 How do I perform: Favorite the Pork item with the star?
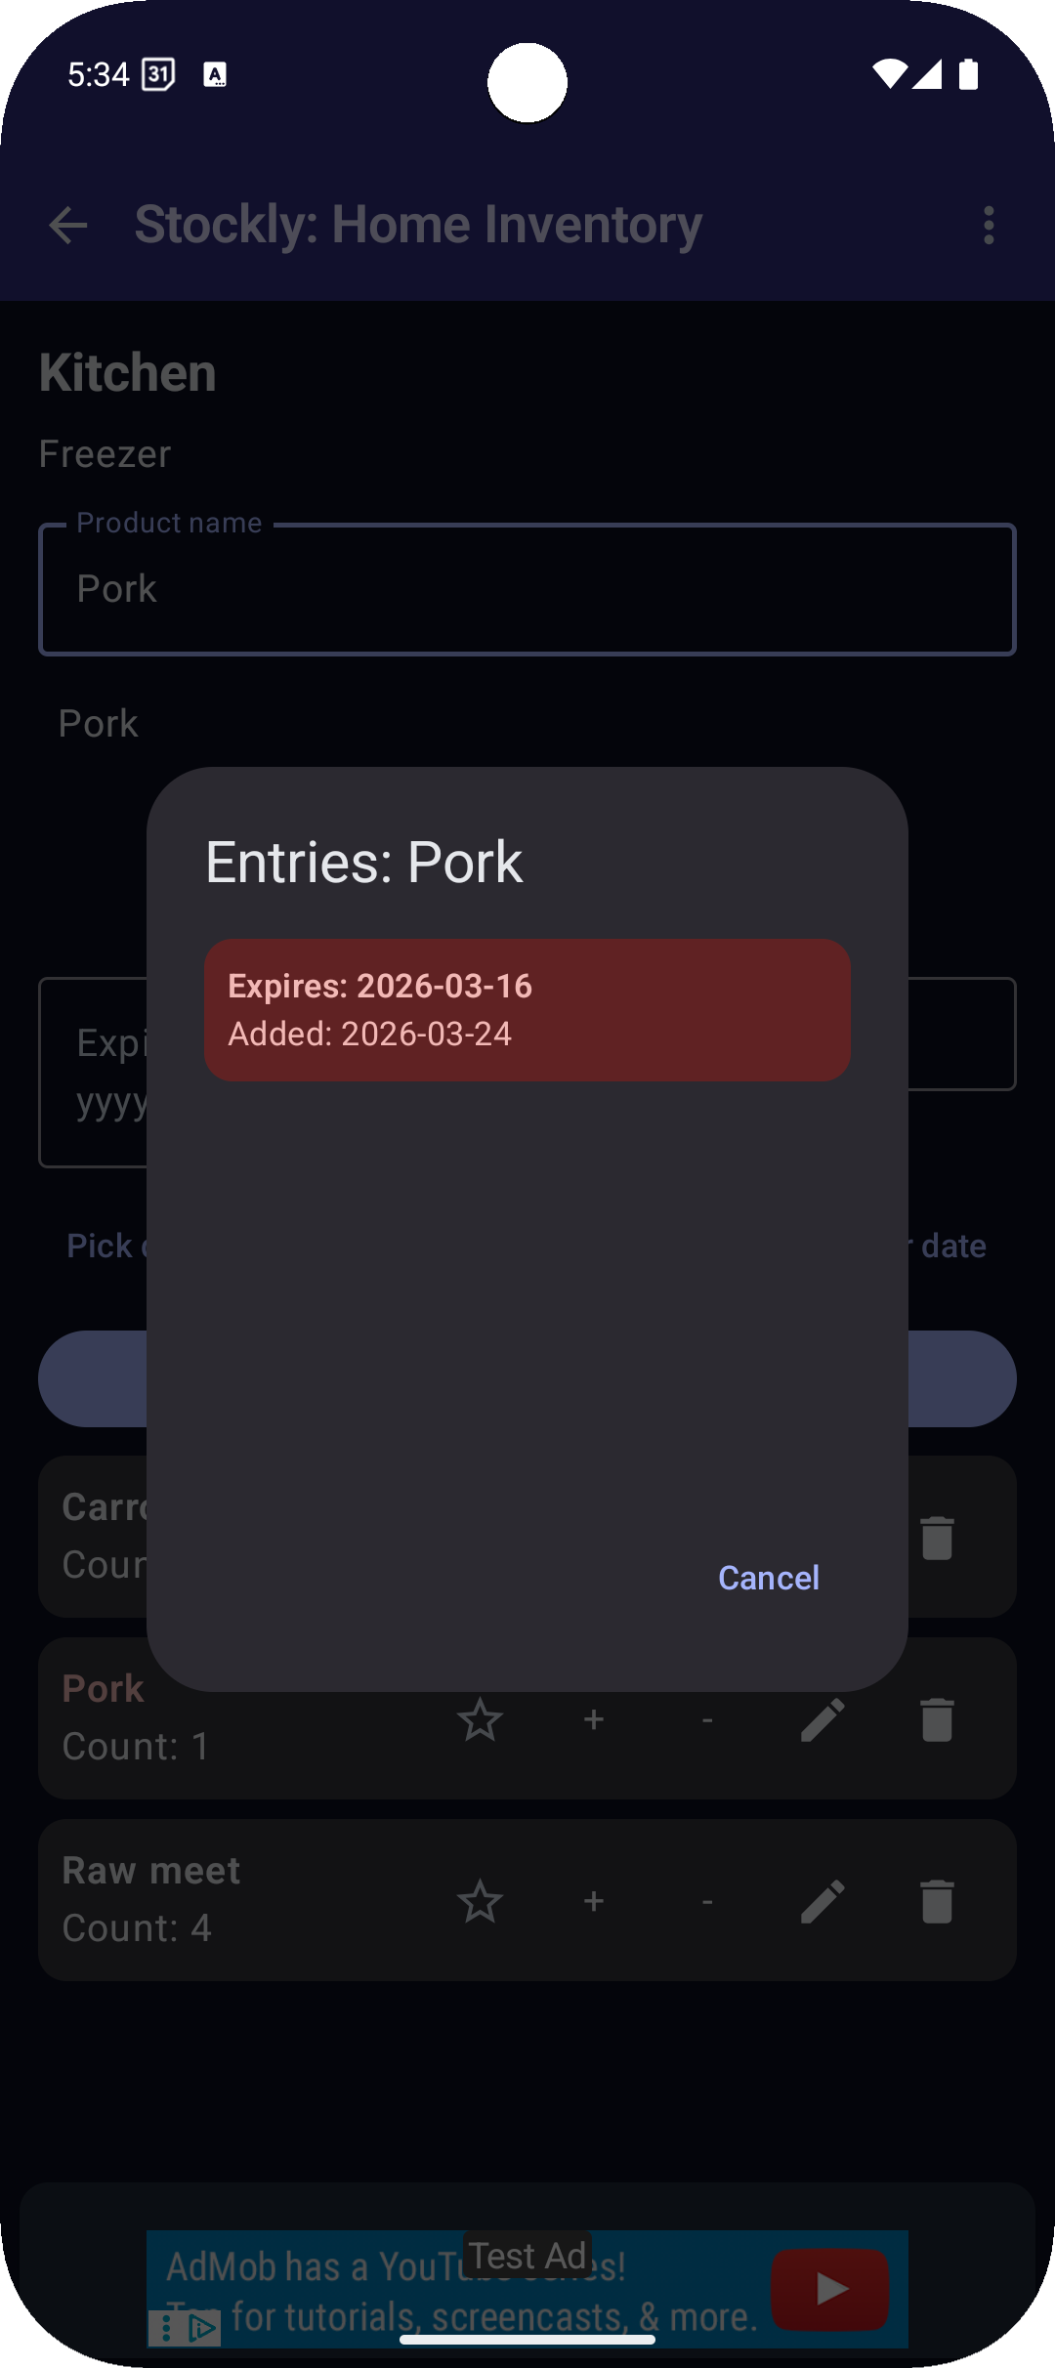click(481, 1719)
